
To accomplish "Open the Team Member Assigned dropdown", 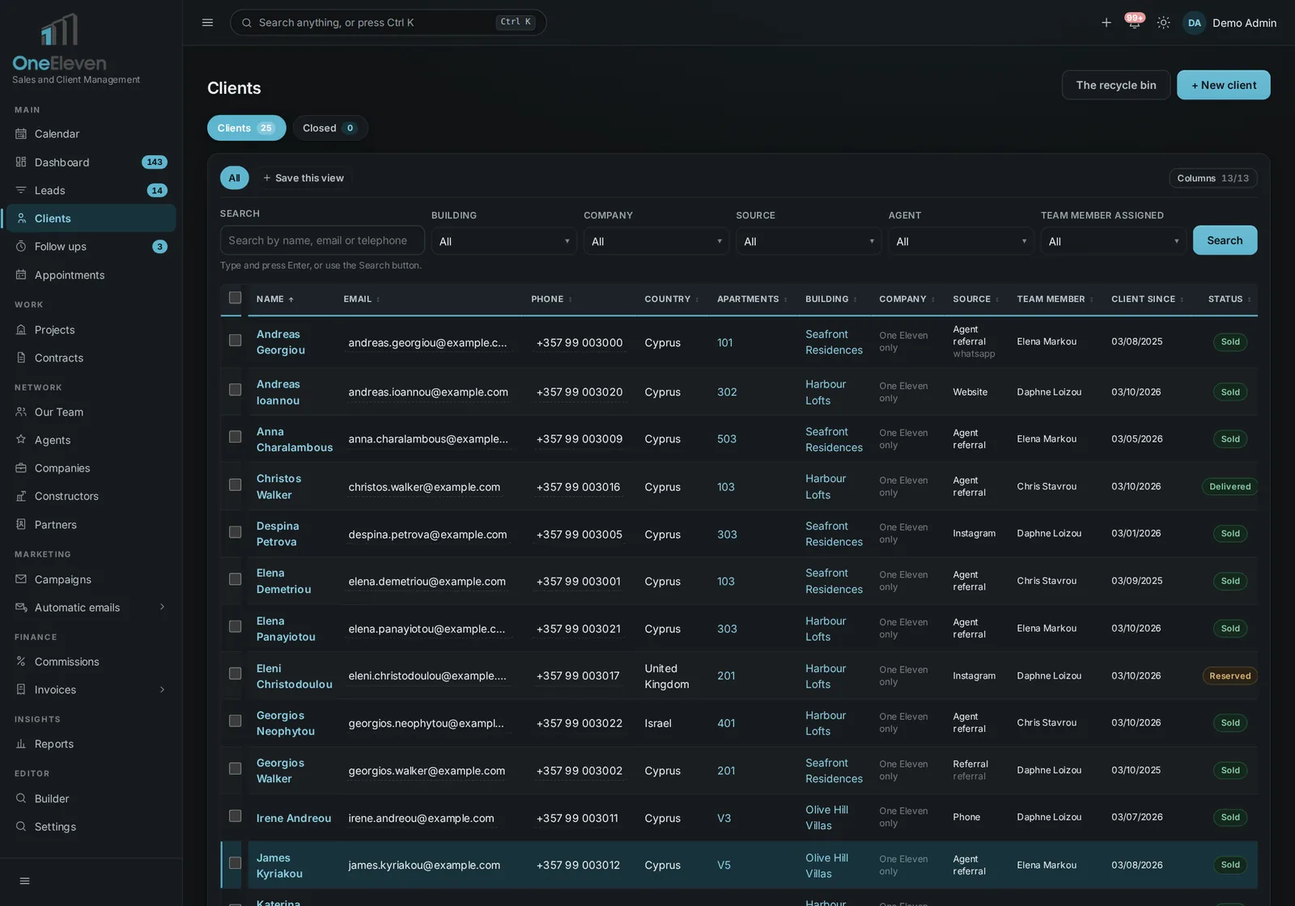I will pos(1113,241).
